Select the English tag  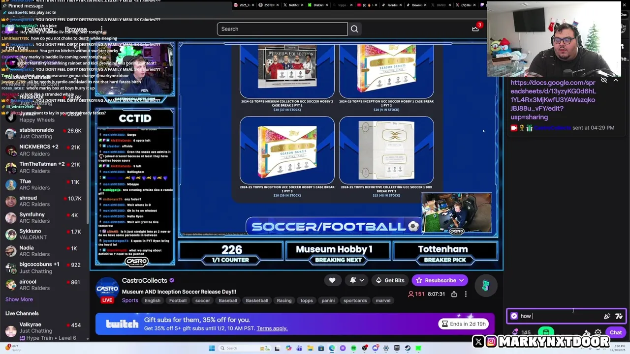(x=153, y=300)
